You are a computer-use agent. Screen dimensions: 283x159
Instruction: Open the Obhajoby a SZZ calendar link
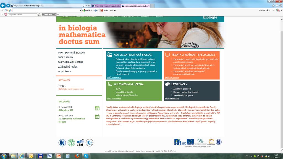pyautogui.click(x=66, y=110)
